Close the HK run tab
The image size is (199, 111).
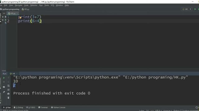(x=17, y=74)
